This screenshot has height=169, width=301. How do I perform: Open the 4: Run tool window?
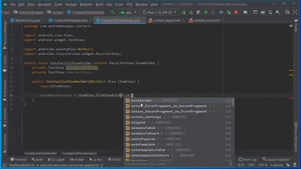pos(96,160)
